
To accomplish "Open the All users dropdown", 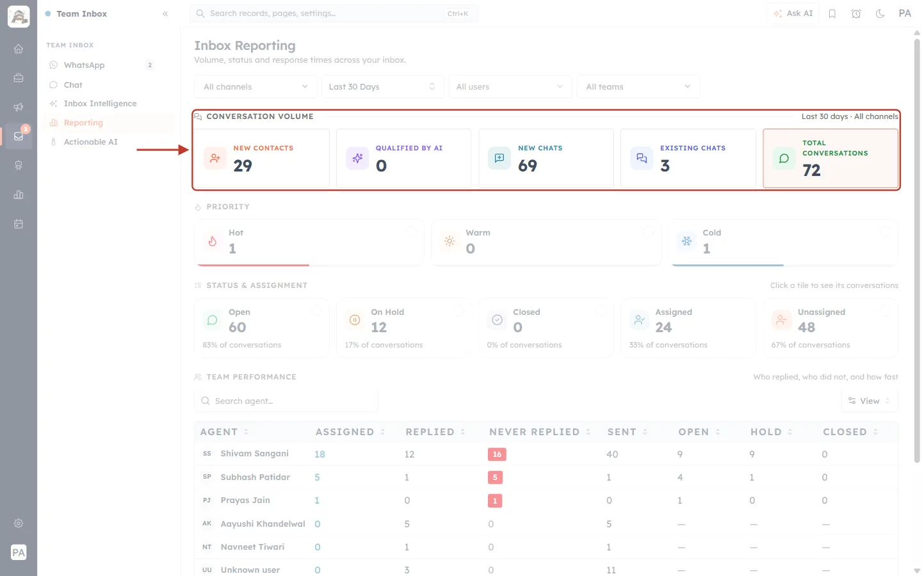I will tap(510, 86).
